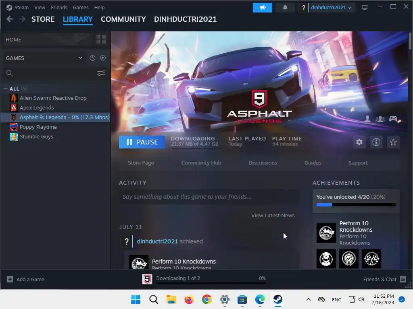413x309 pixels.
Task: Click the download progress bar at bottom
Action: click(x=211, y=283)
